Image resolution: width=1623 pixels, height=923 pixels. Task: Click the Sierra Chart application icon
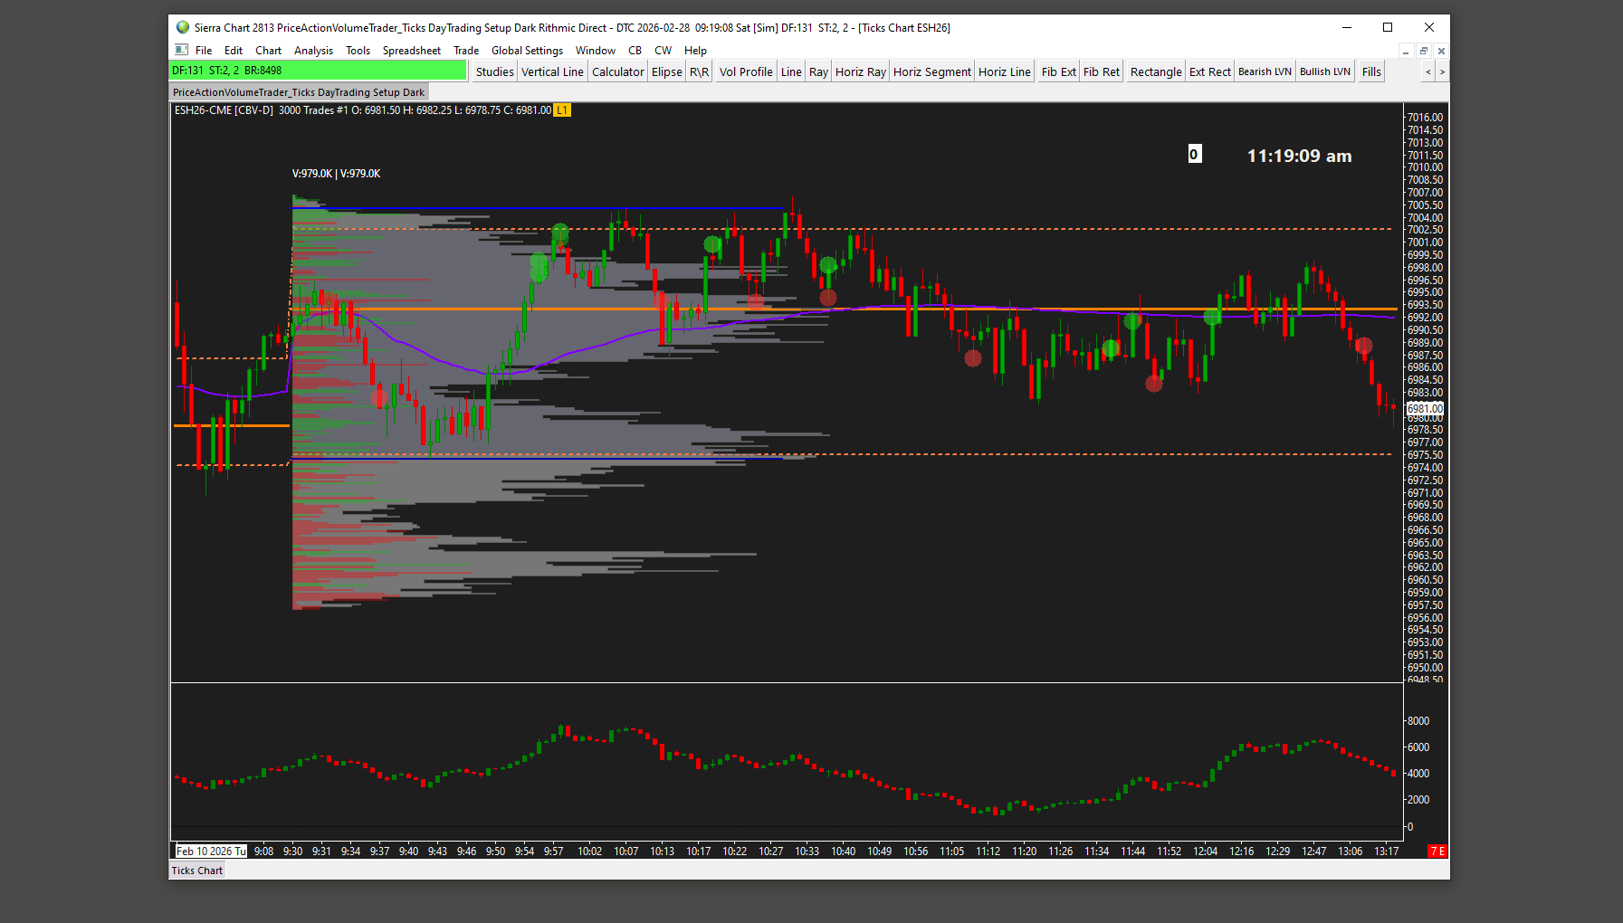183,28
